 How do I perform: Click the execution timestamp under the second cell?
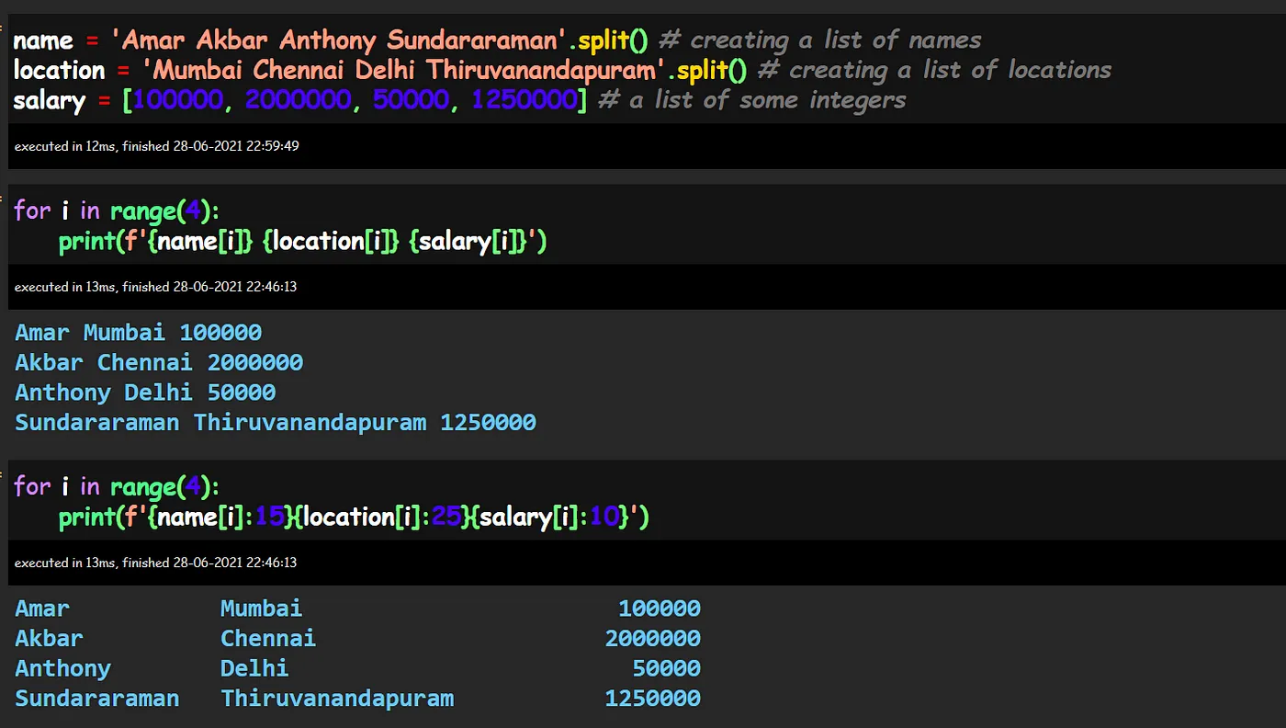click(x=155, y=287)
